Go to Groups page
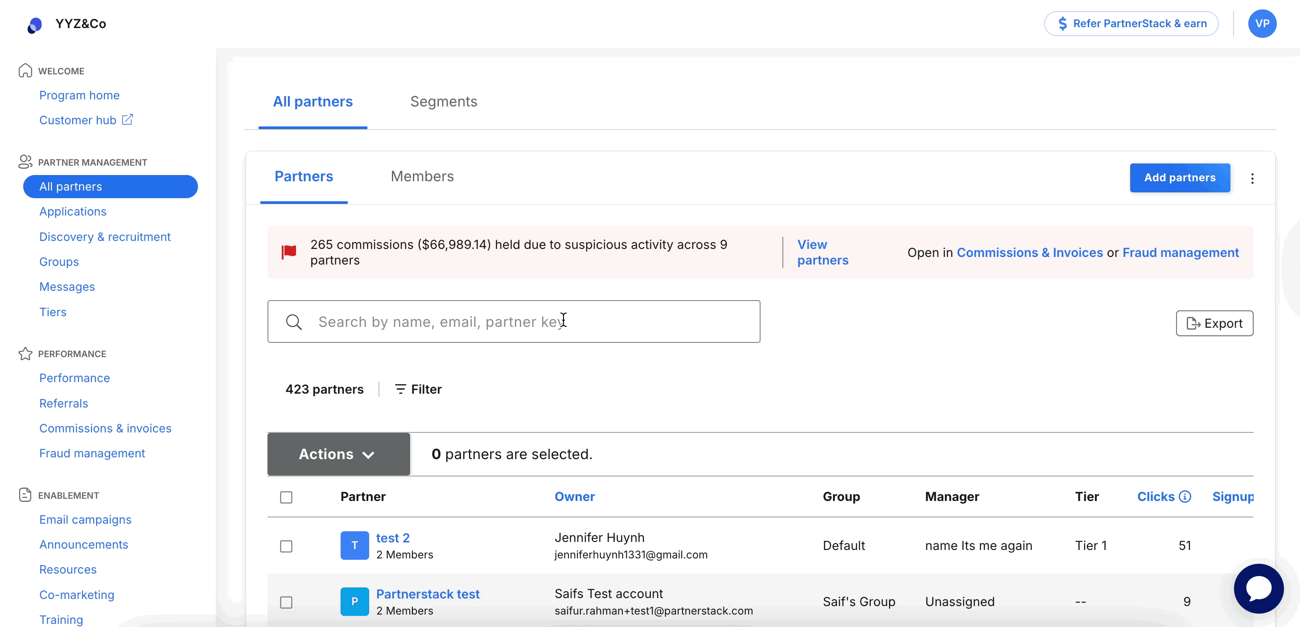Image resolution: width=1300 pixels, height=627 pixels. [59, 261]
